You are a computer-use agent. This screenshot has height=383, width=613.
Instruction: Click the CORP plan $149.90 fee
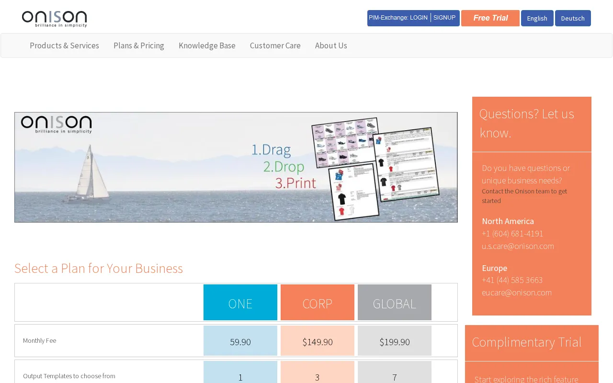pyautogui.click(x=318, y=341)
